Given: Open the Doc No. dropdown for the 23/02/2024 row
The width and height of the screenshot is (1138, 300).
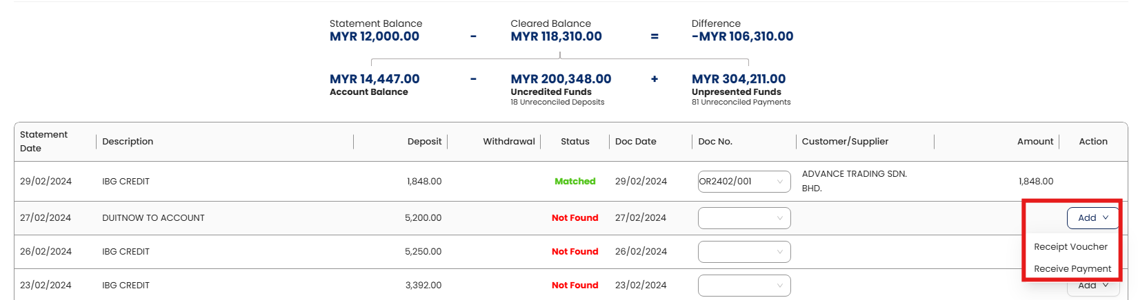Looking at the screenshot, I should click(744, 286).
